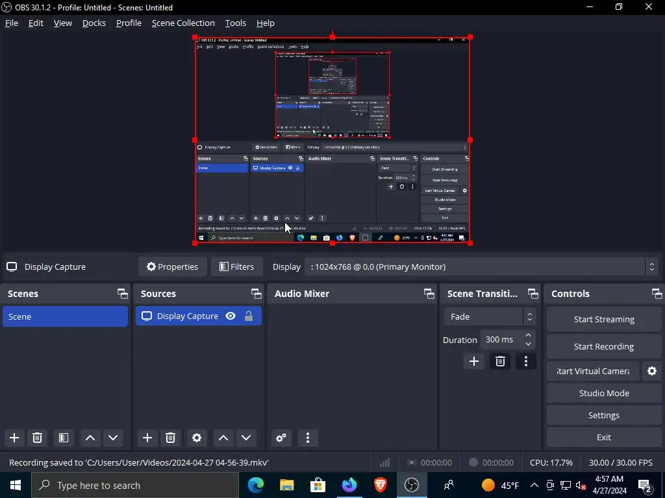Image resolution: width=665 pixels, height=498 pixels.
Task: Undock the Scenes panel
Action: coord(123,294)
